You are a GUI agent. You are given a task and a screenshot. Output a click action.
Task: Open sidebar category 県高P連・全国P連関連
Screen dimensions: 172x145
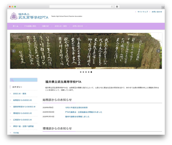[23, 126]
